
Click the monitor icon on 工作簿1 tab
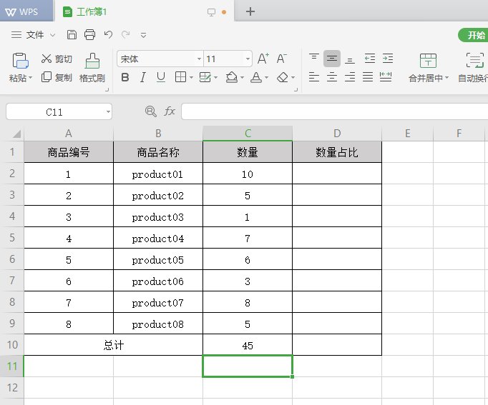tap(211, 12)
